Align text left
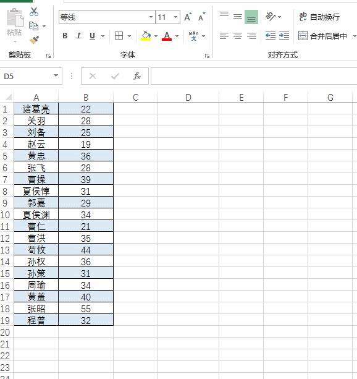 click(224, 36)
